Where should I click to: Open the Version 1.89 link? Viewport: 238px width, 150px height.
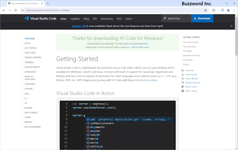79,26
